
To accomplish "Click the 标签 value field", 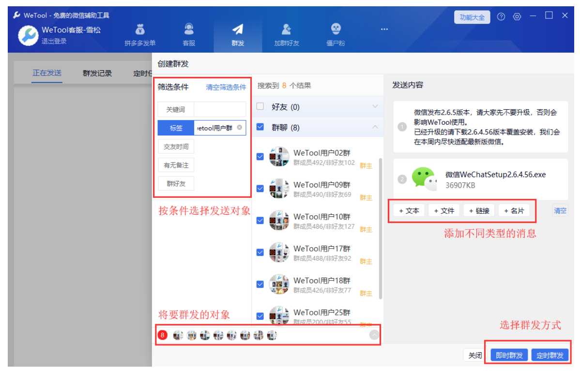I will (220, 128).
